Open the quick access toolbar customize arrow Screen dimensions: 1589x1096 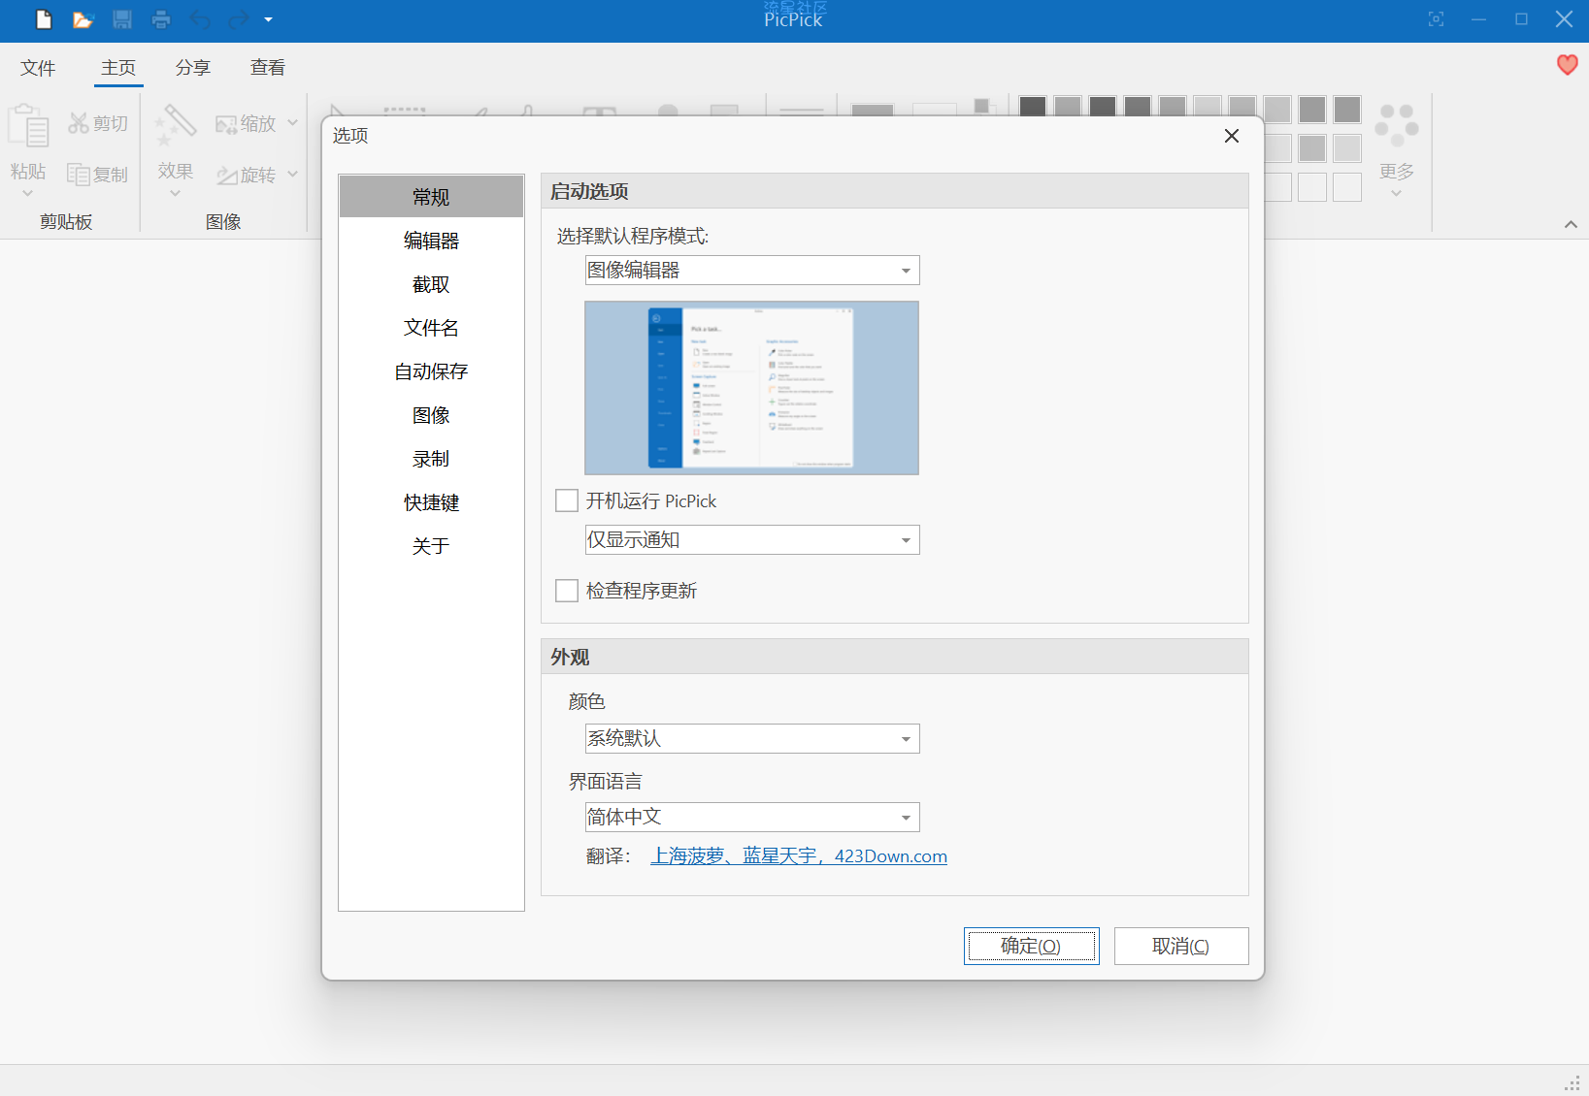tap(269, 19)
